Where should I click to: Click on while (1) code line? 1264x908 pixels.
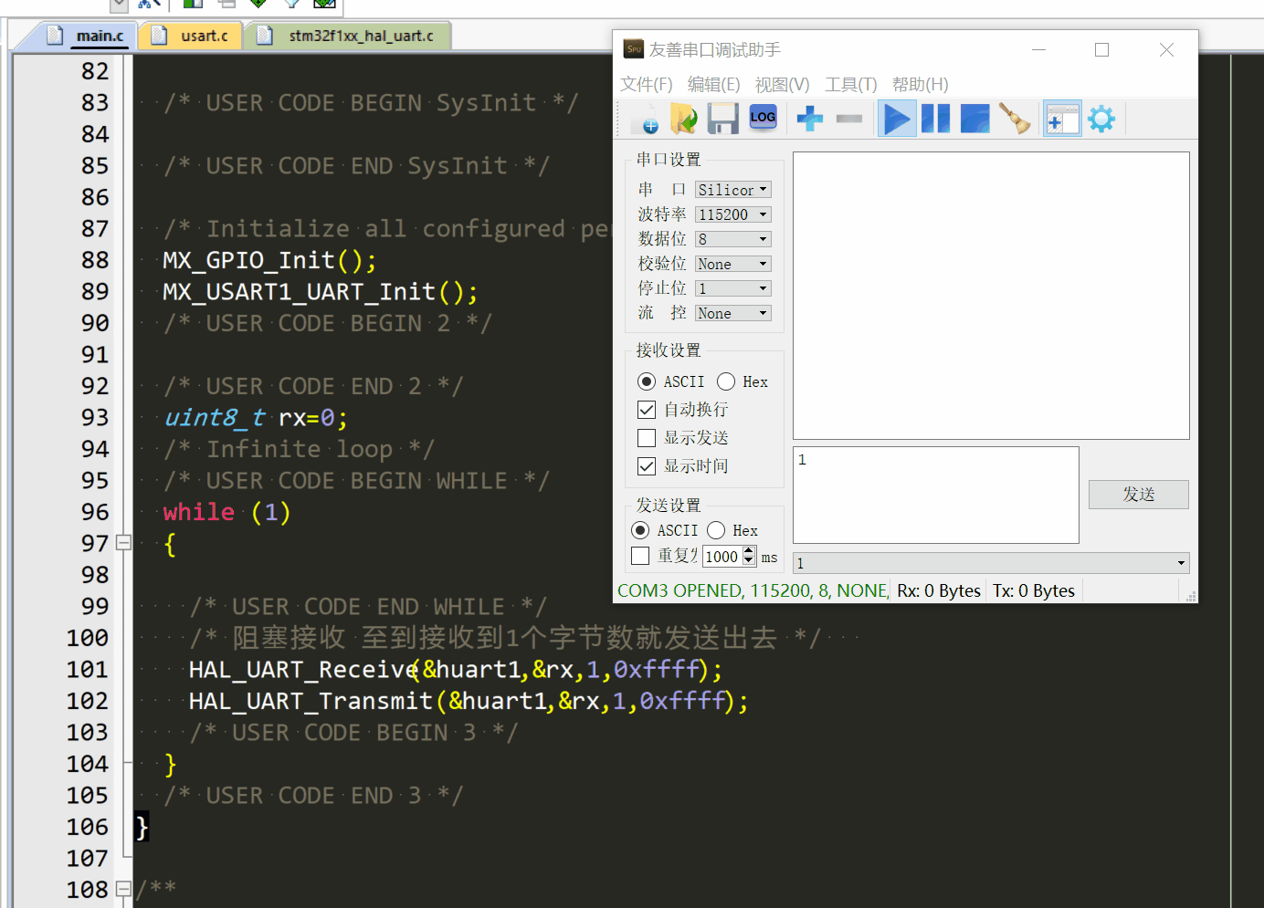226,512
